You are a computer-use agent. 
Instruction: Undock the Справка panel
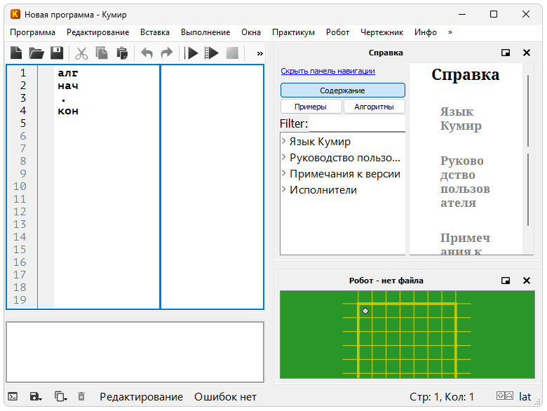point(506,53)
